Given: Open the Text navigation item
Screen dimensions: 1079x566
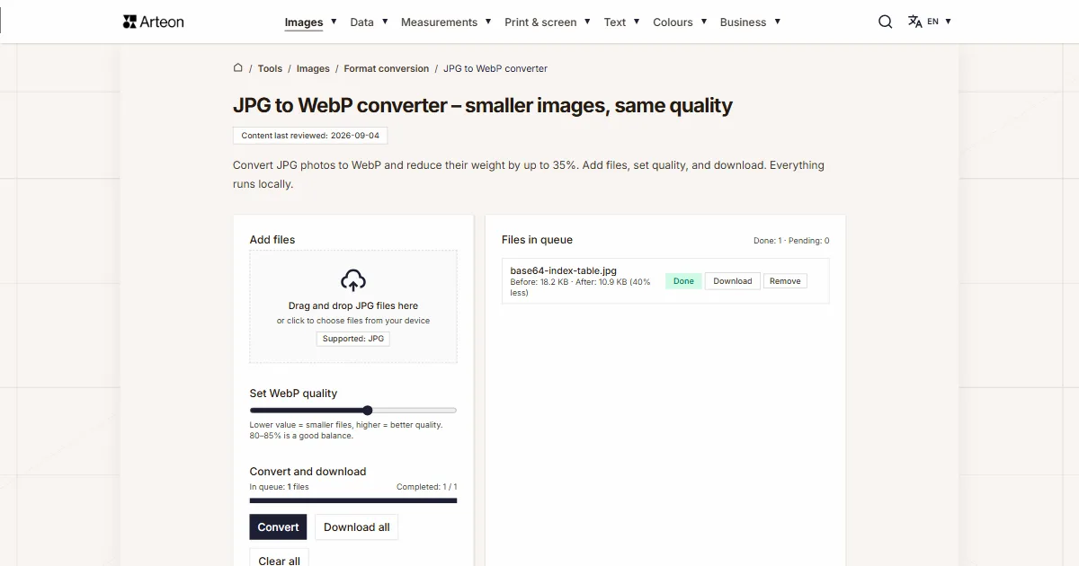Looking at the screenshot, I should 615,22.
